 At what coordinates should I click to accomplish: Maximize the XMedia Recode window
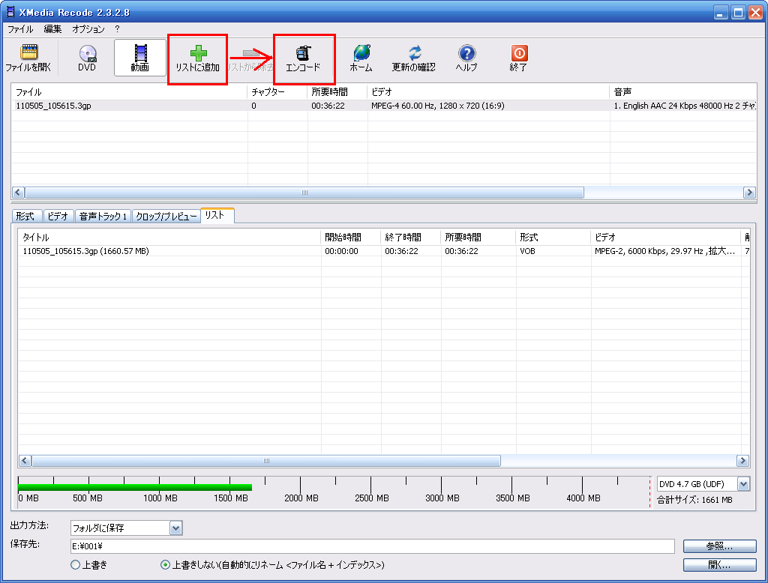click(x=738, y=12)
